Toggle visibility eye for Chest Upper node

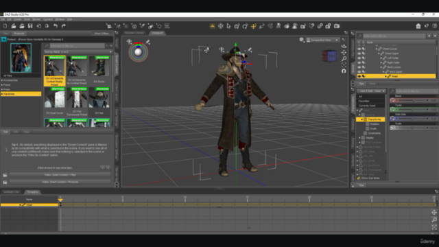pyautogui.click(x=359, y=54)
